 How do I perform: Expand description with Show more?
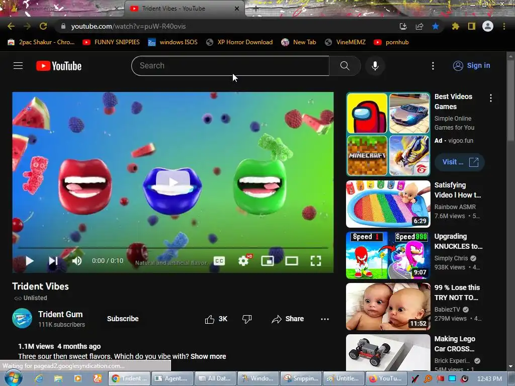tap(208, 356)
